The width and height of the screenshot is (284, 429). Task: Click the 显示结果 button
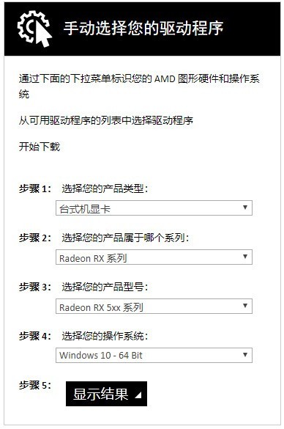click(x=107, y=394)
